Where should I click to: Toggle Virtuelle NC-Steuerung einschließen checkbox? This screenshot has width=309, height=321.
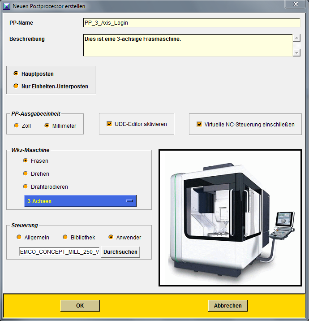click(199, 124)
